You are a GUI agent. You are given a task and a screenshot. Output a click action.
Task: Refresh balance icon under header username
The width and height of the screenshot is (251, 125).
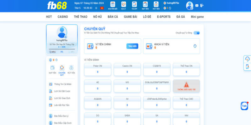pyautogui.click(x=170, y=8)
